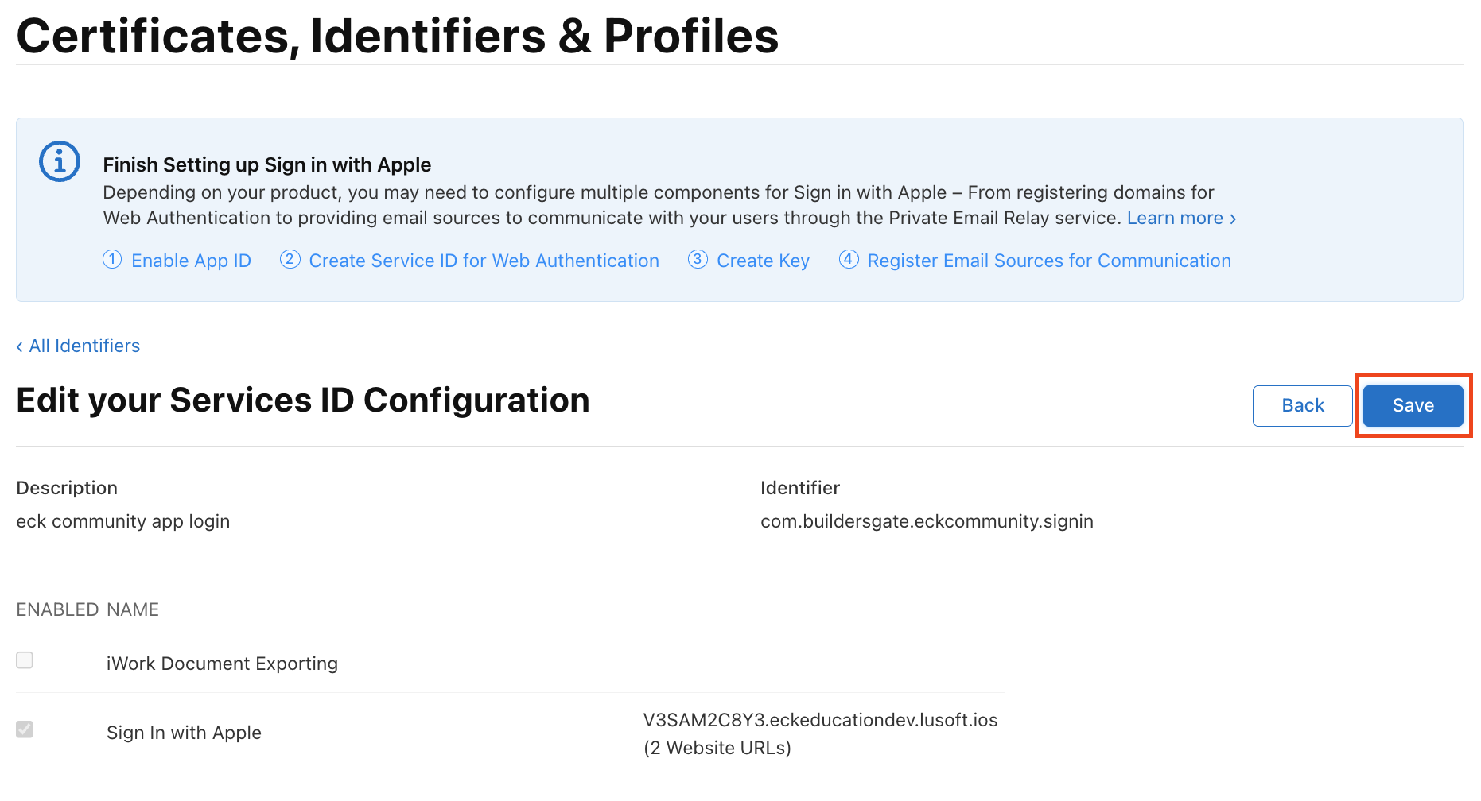
Task: Follow the Create Key link
Action: pos(763,261)
